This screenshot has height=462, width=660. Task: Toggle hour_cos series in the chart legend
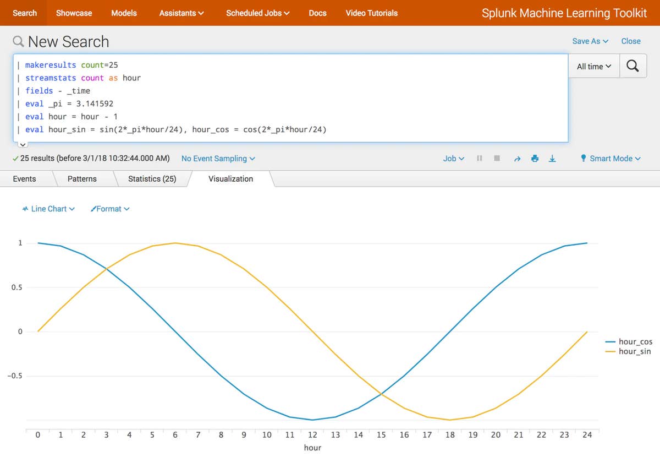coord(635,342)
